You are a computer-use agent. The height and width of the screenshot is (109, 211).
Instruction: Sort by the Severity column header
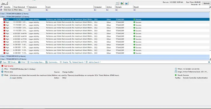(x=8, y=7)
